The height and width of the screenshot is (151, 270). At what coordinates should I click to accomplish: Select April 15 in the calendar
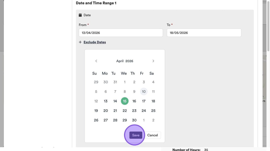click(125, 101)
